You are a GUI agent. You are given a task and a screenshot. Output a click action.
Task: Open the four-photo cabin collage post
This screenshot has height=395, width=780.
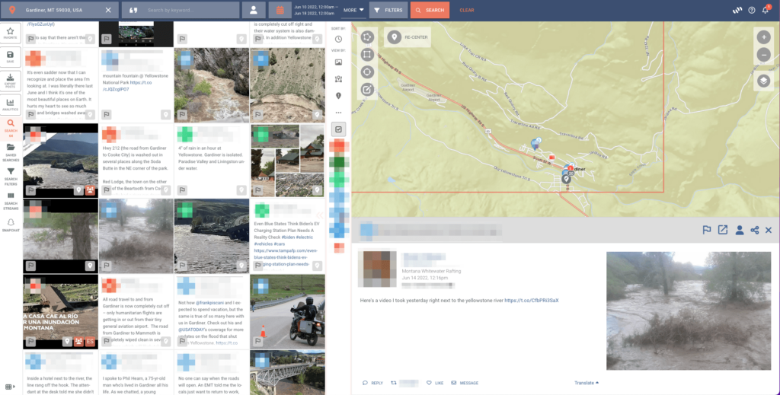[x=287, y=161]
